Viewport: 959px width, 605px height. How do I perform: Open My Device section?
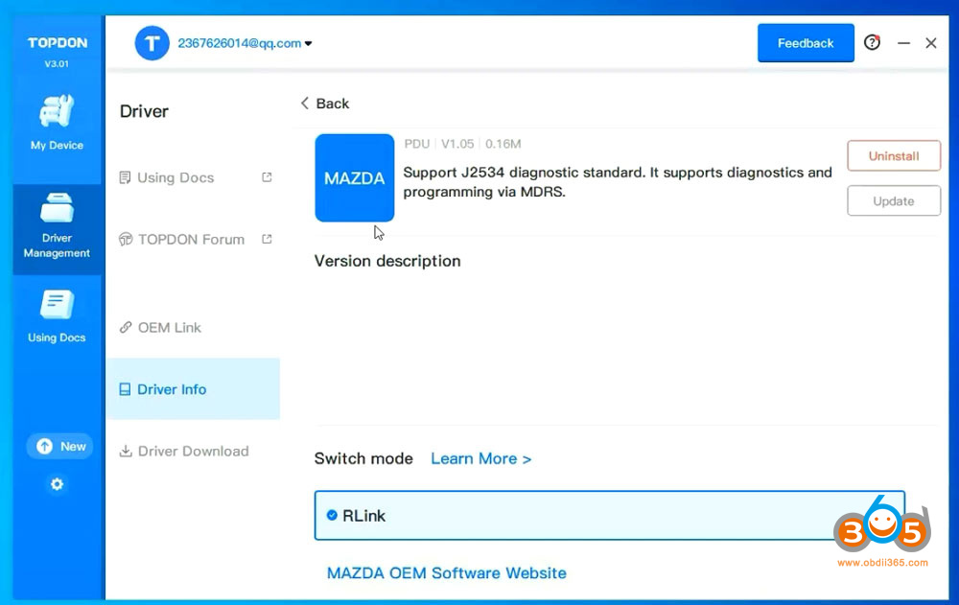click(x=57, y=123)
